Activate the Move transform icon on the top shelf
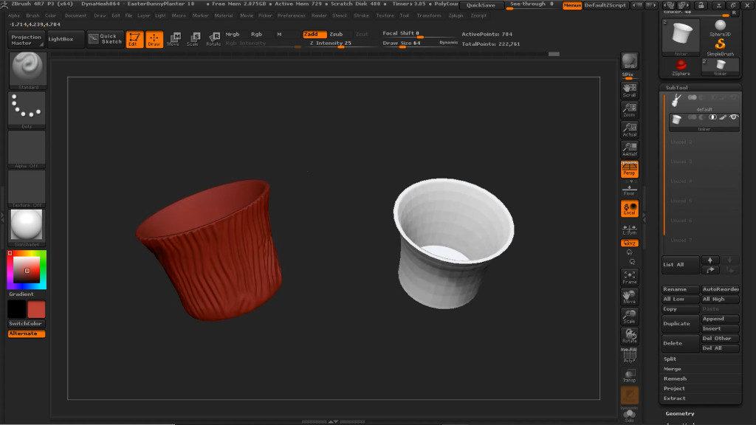 coord(173,39)
